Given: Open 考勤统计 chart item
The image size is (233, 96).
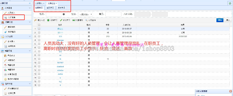Looking at the screenshot, I should coord(11,69).
